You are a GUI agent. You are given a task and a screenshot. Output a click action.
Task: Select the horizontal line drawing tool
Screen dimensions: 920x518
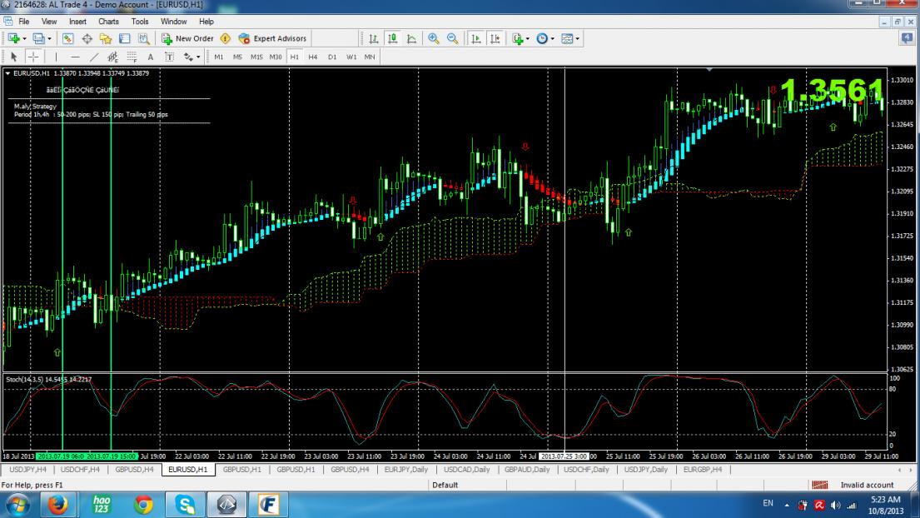pyautogui.click(x=75, y=57)
